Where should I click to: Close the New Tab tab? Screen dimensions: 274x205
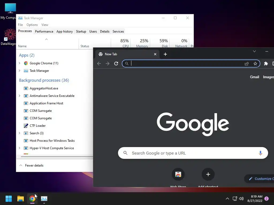tap(155, 54)
